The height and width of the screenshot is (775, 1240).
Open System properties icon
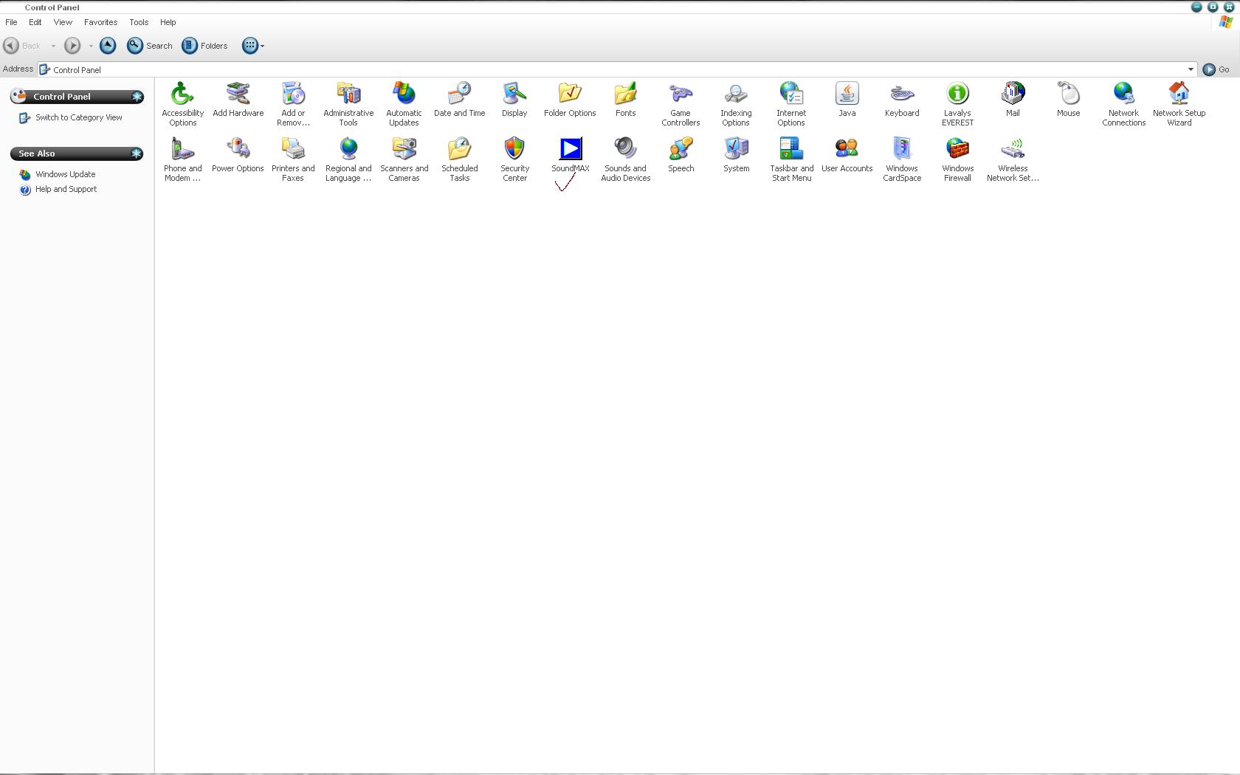coord(736,149)
